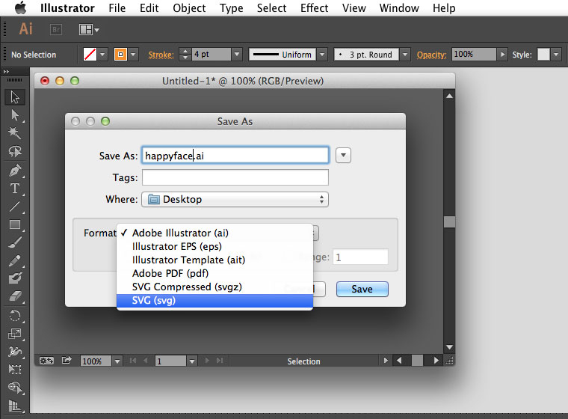Click the vertical scrollbar up arrow
Viewport: 568px width, 419px height.
click(449, 96)
